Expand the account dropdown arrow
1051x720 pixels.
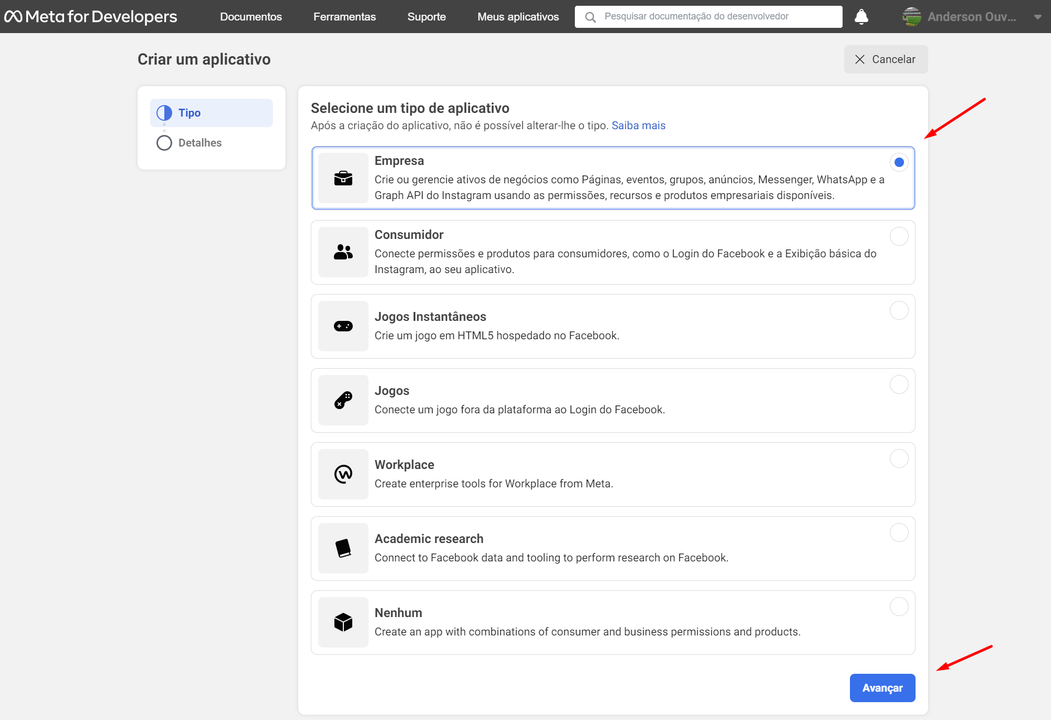click(1037, 17)
